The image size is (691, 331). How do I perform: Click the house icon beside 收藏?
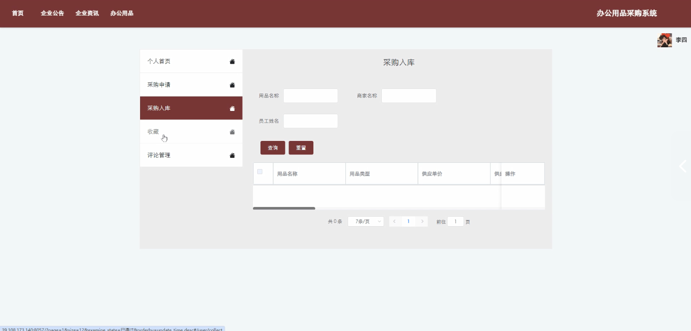232,132
